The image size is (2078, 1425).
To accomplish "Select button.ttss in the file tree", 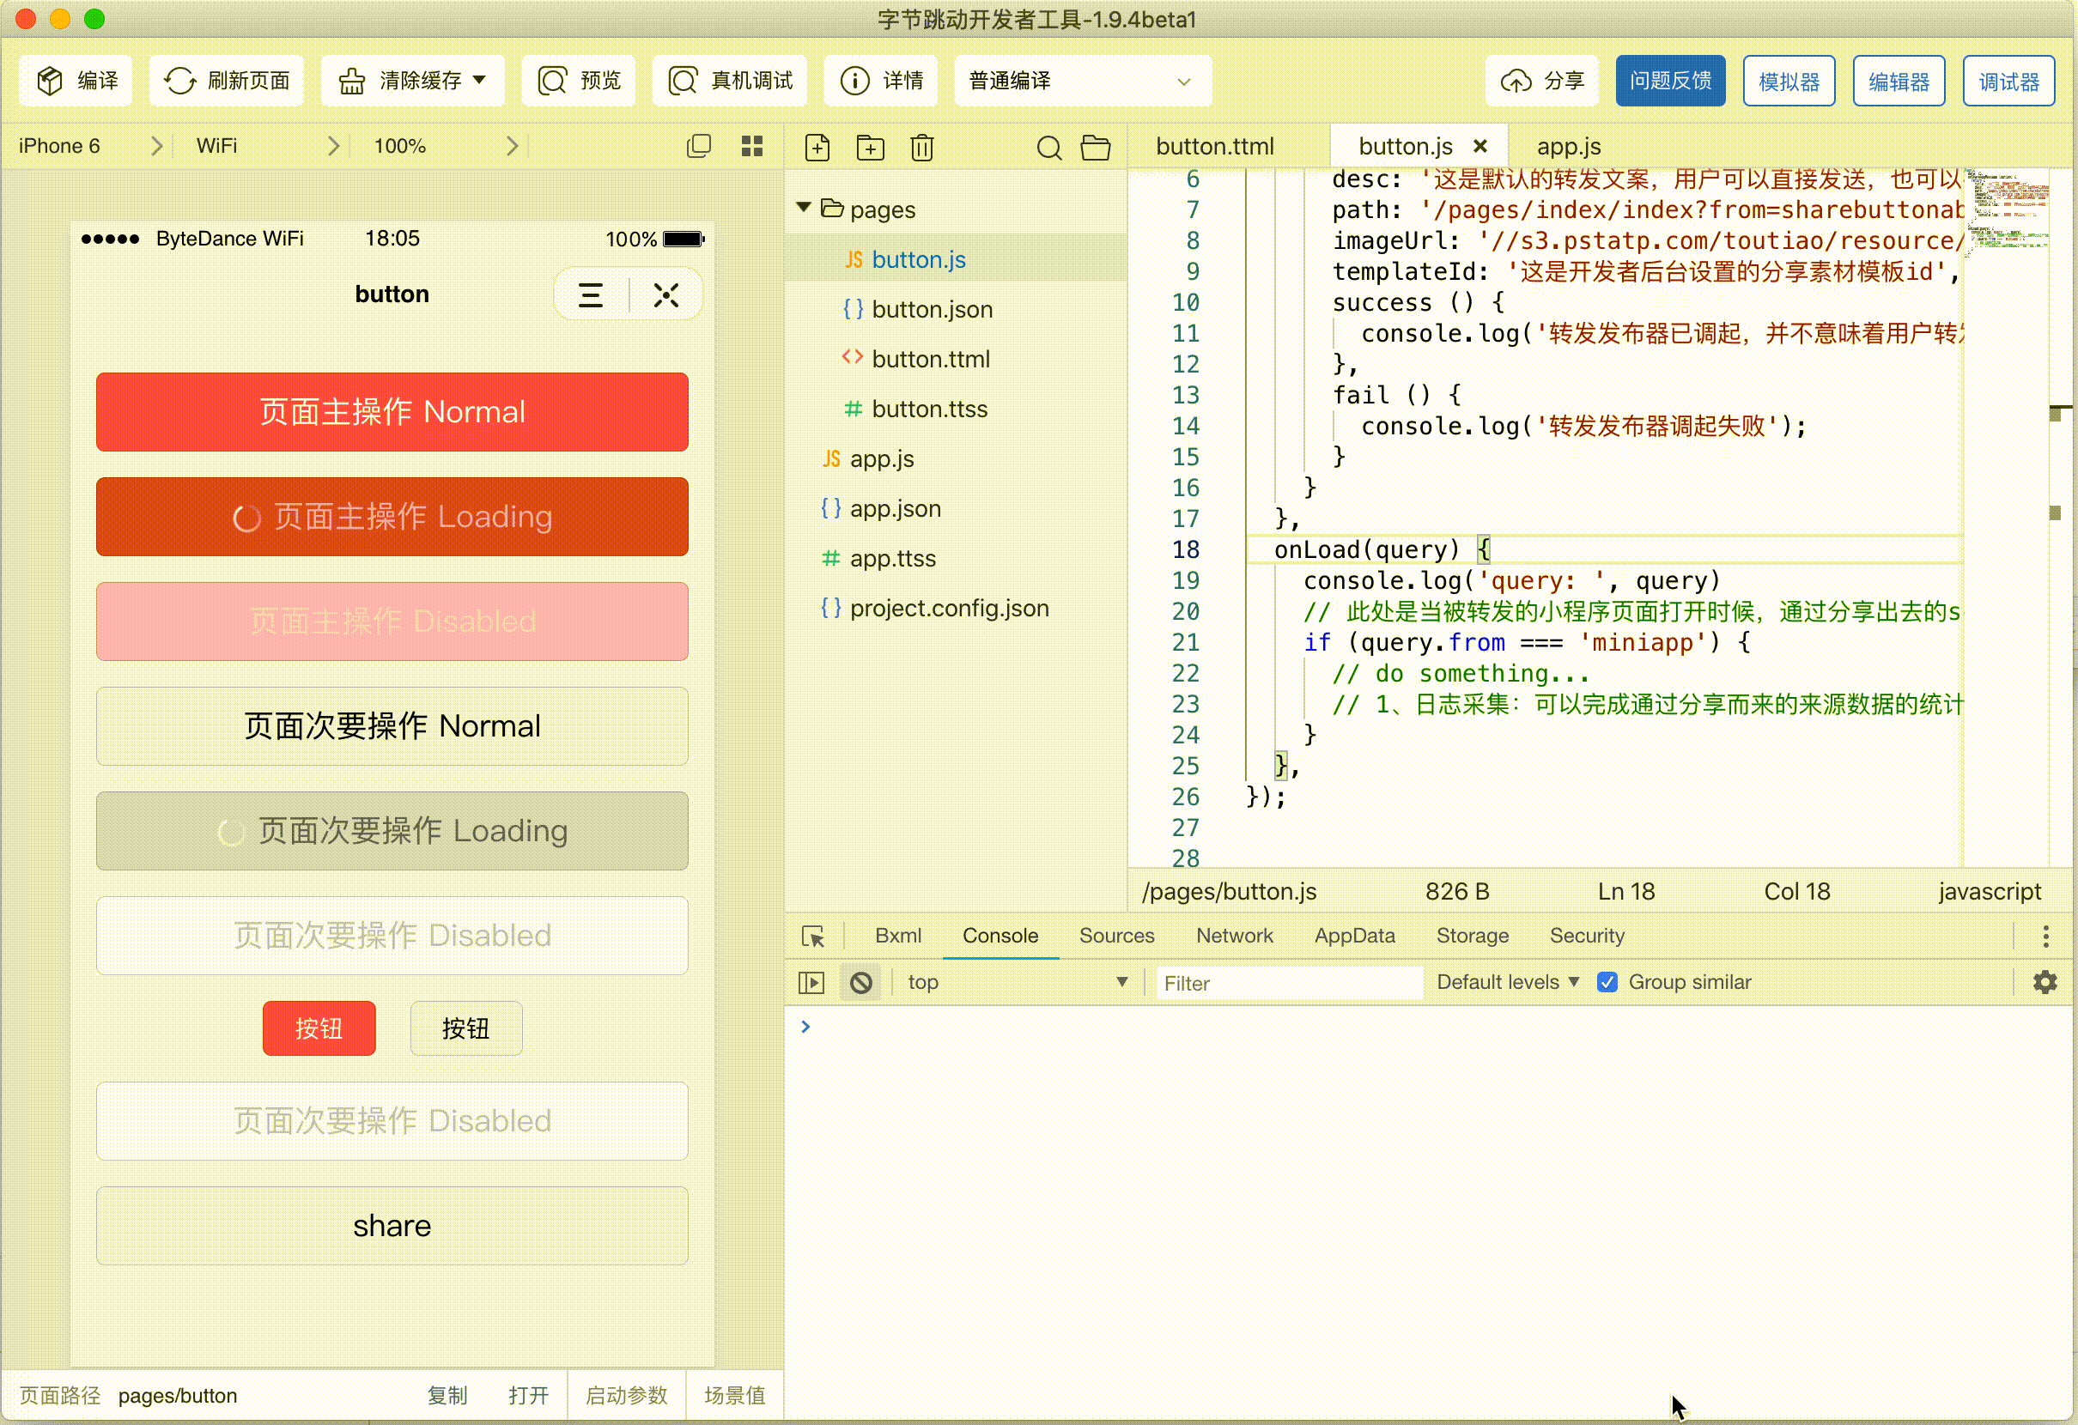I will coord(955,409).
